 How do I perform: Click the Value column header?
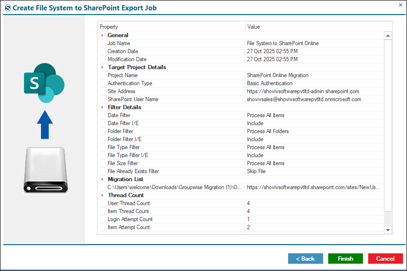pos(319,27)
